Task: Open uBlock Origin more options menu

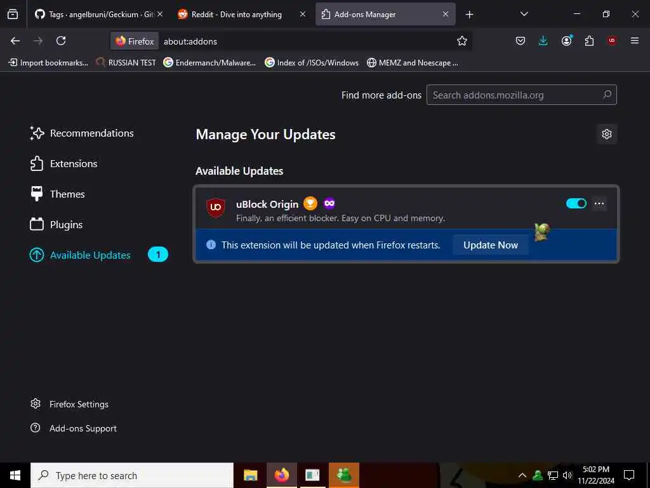Action: click(x=599, y=203)
